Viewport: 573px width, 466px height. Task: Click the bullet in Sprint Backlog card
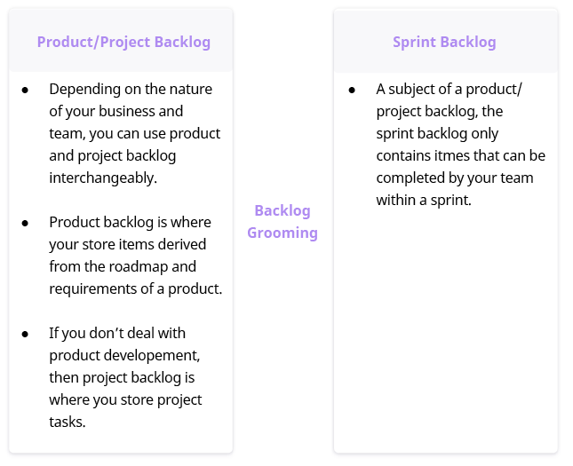(352, 90)
